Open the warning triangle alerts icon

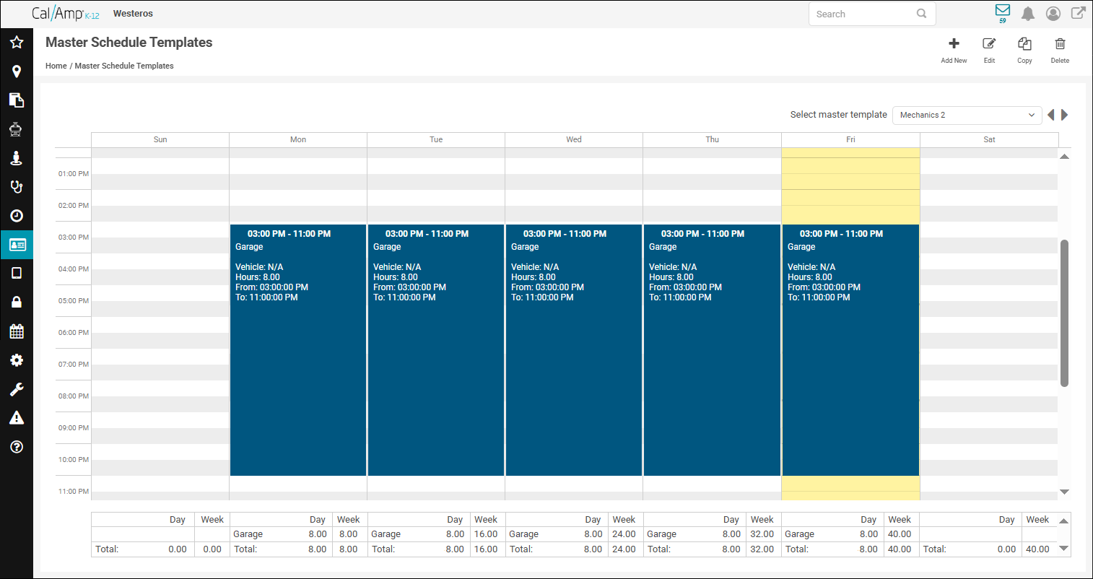pyautogui.click(x=17, y=418)
